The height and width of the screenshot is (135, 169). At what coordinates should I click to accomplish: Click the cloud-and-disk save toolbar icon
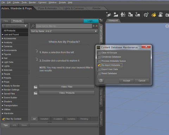point(130,15)
